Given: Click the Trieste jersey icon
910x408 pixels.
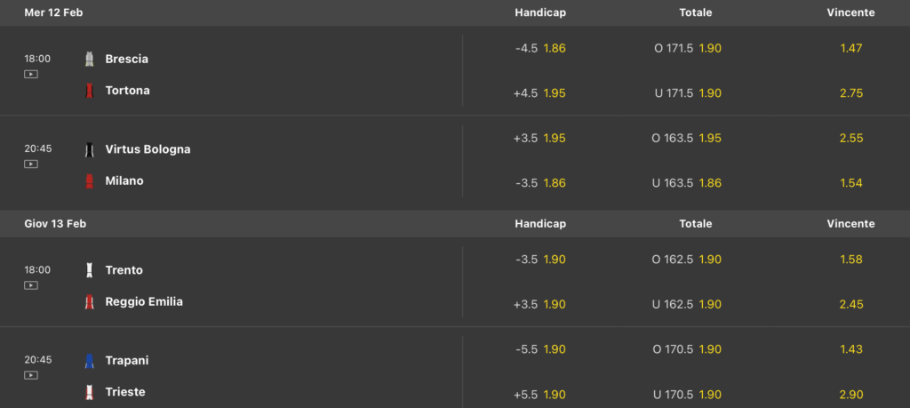Looking at the screenshot, I should tap(89, 392).
